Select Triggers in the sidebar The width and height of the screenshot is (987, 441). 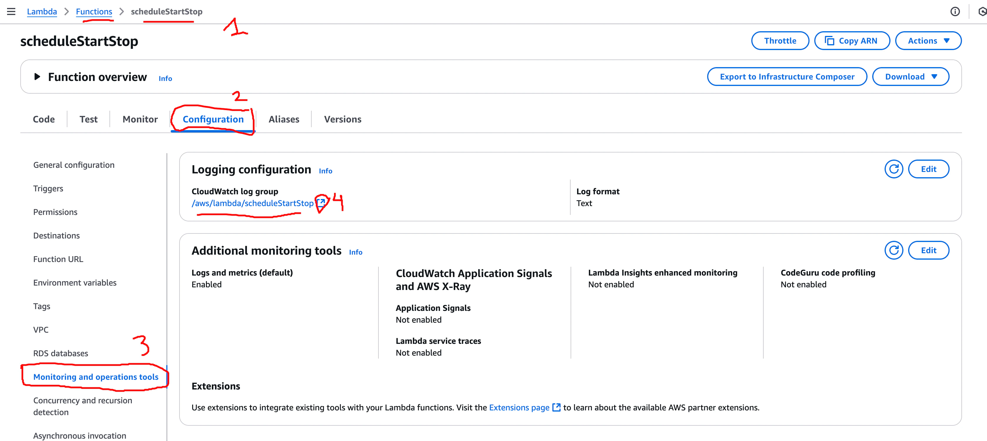pos(48,188)
